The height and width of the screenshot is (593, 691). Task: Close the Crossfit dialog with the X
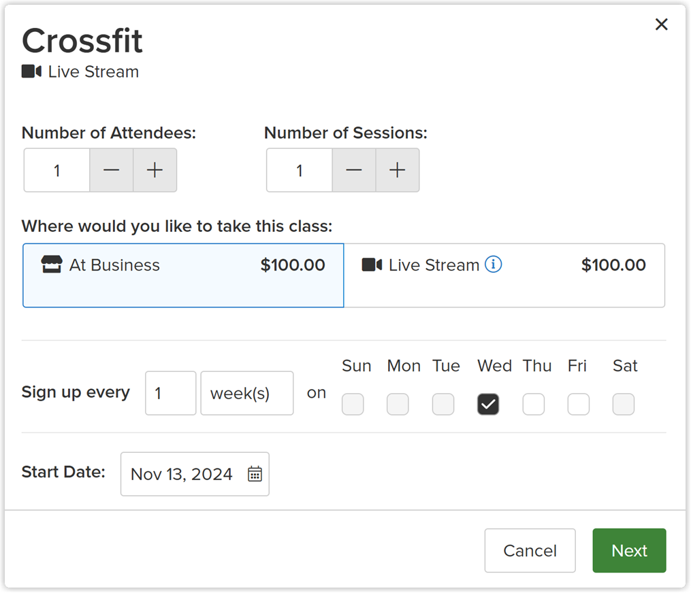661,24
